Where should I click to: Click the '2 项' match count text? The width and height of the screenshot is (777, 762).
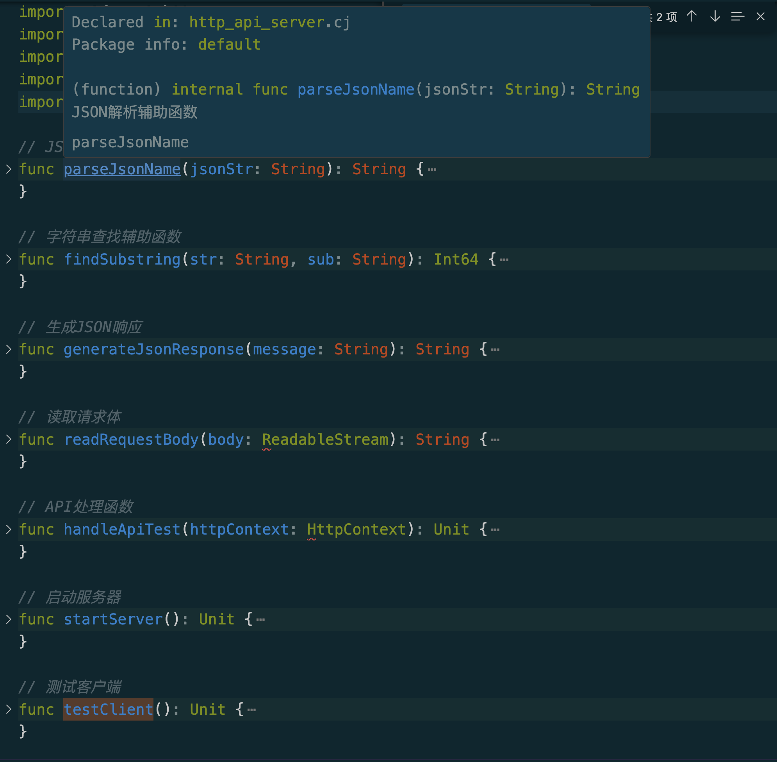click(x=667, y=17)
